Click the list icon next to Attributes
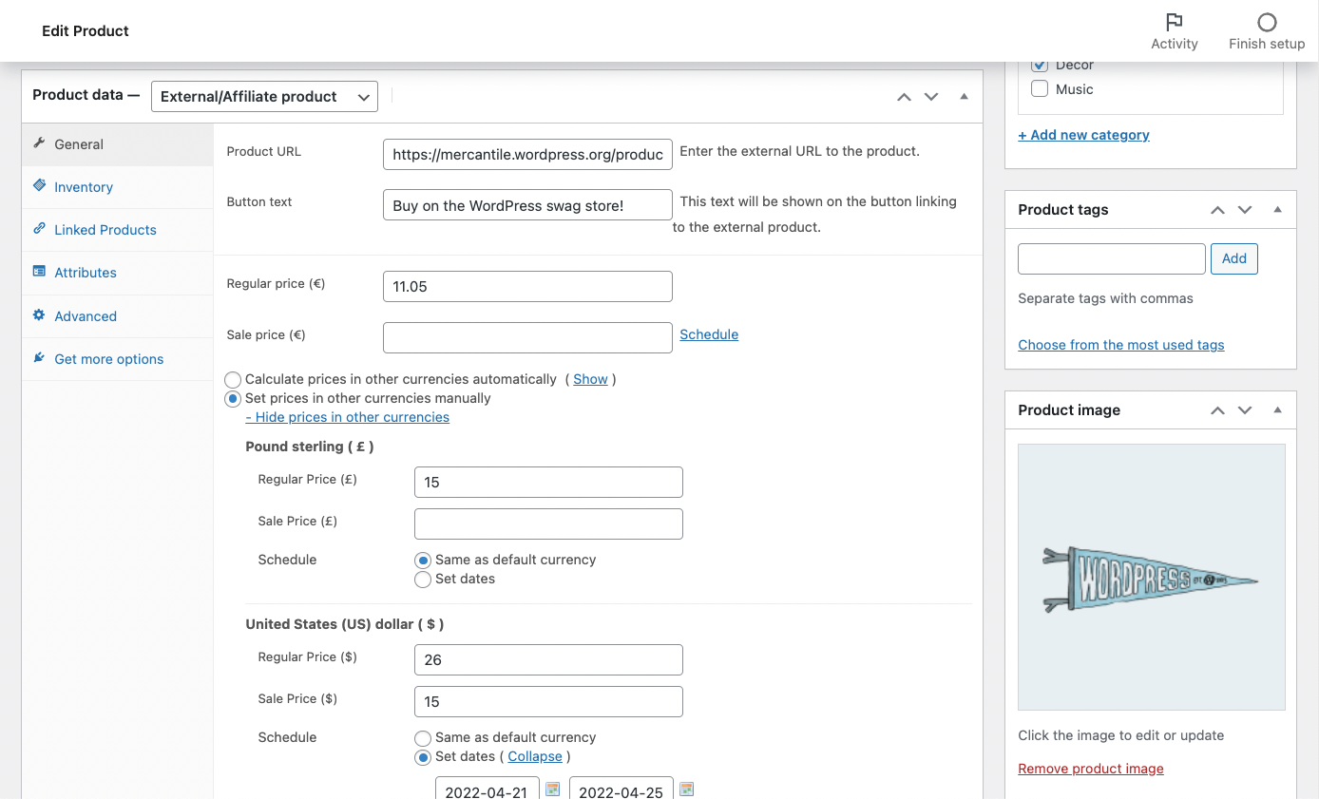Screen dimensions: 1319x799 (40, 273)
